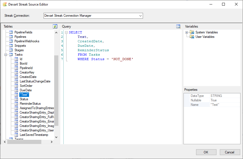Click the User Variables folder icon
This screenshot has height=159, width=243.
(x=192, y=37)
